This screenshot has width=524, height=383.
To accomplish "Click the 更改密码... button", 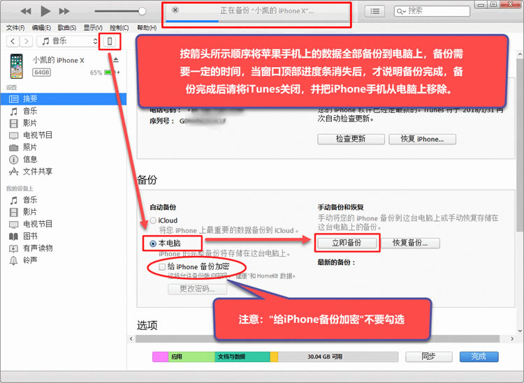I will (x=197, y=289).
